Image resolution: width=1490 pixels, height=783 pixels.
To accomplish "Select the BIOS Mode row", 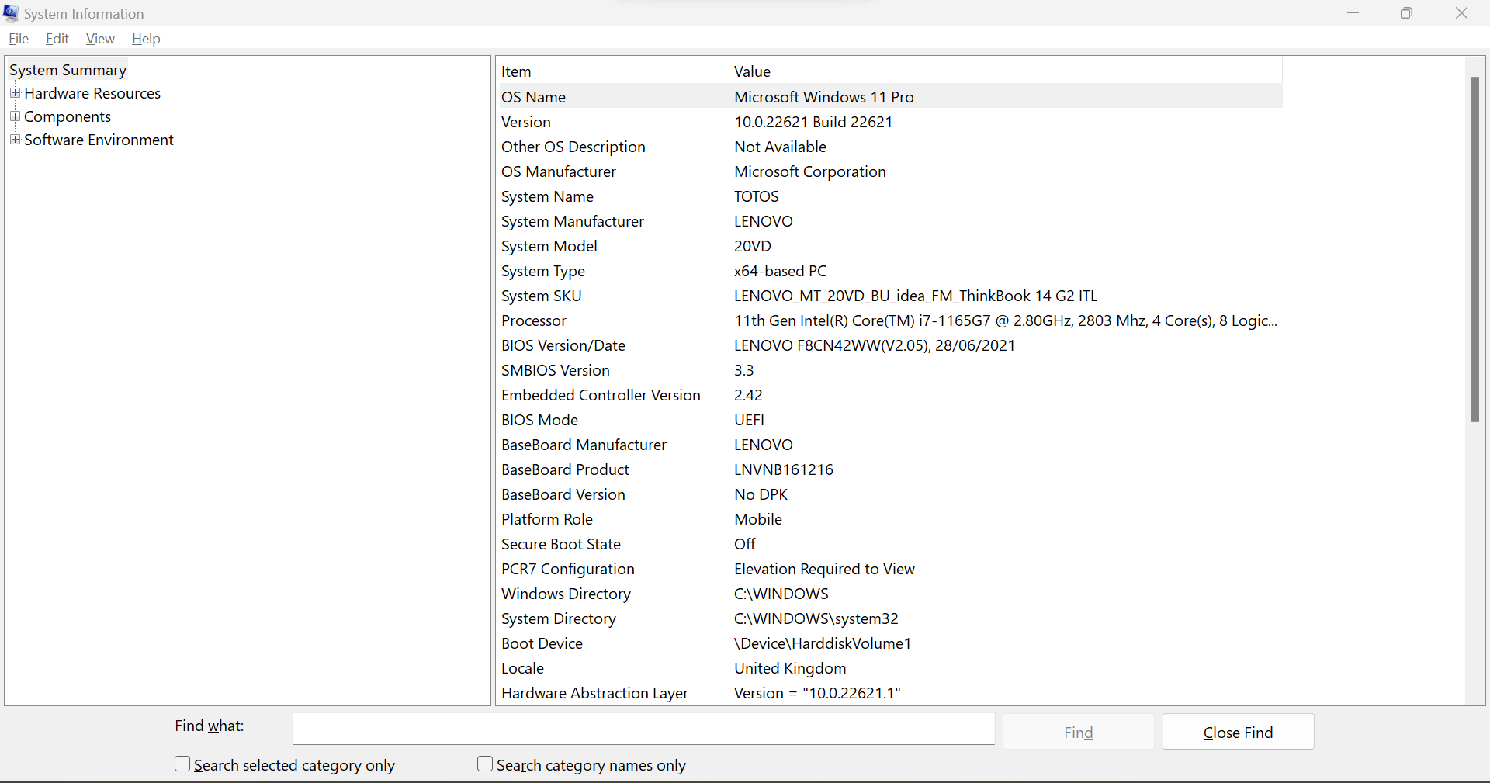I will 889,420.
